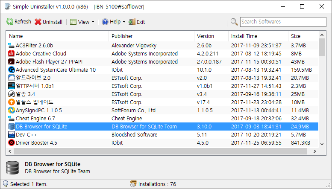Select the Driver Booster 4.5 name

coord(36,142)
